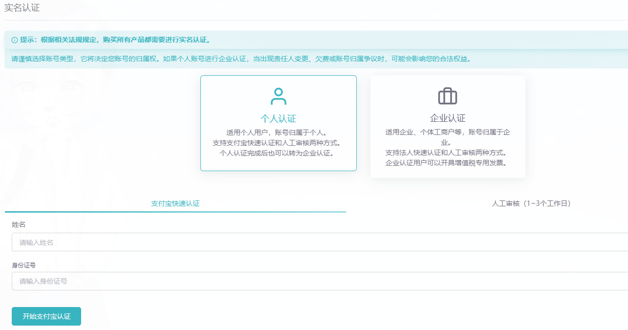
Task: Click the 实名认证 page heading
Action: [x=22, y=8]
